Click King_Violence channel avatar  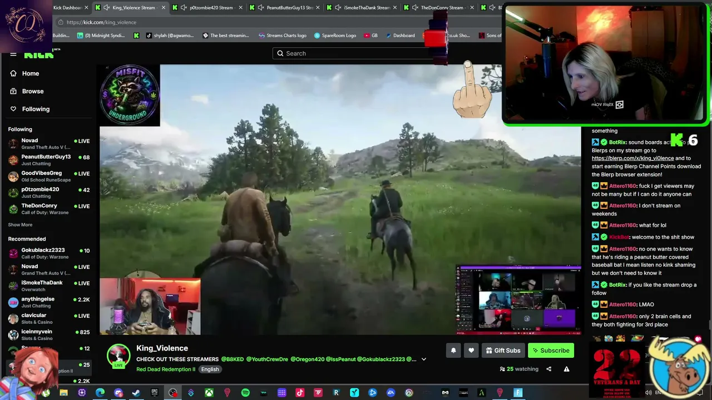pyautogui.click(x=118, y=356)
